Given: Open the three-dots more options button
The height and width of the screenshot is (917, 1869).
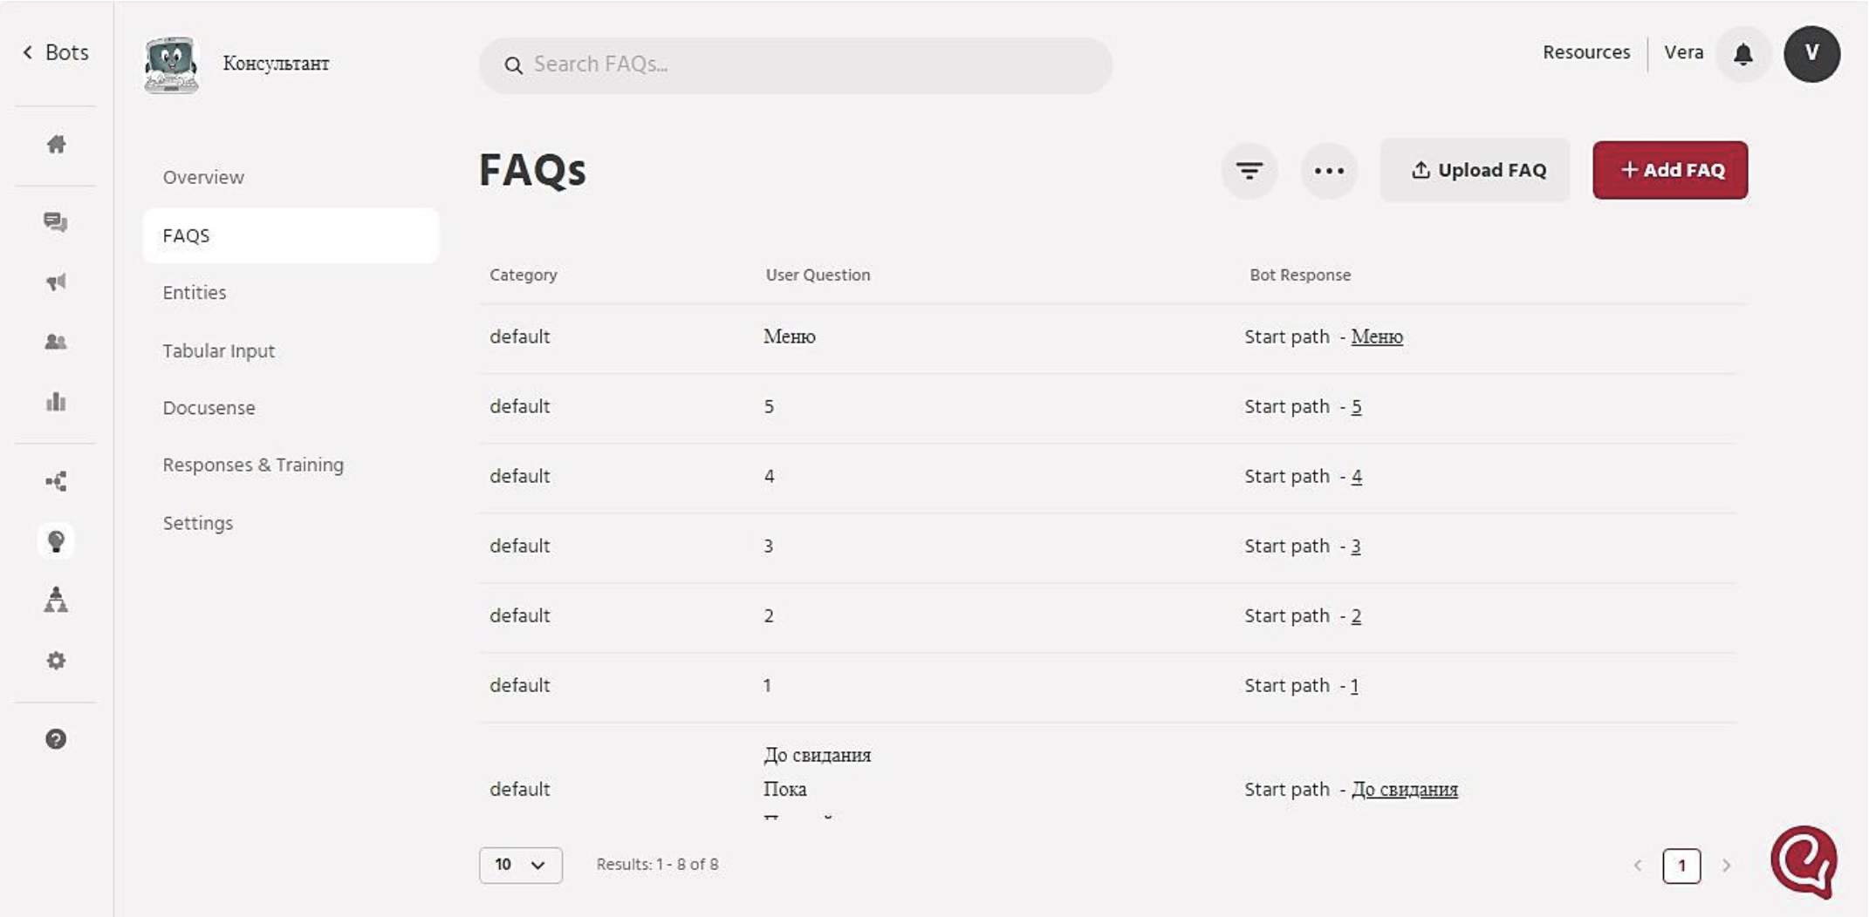Looking at the screenshot, I should [x=1328, y=171].
